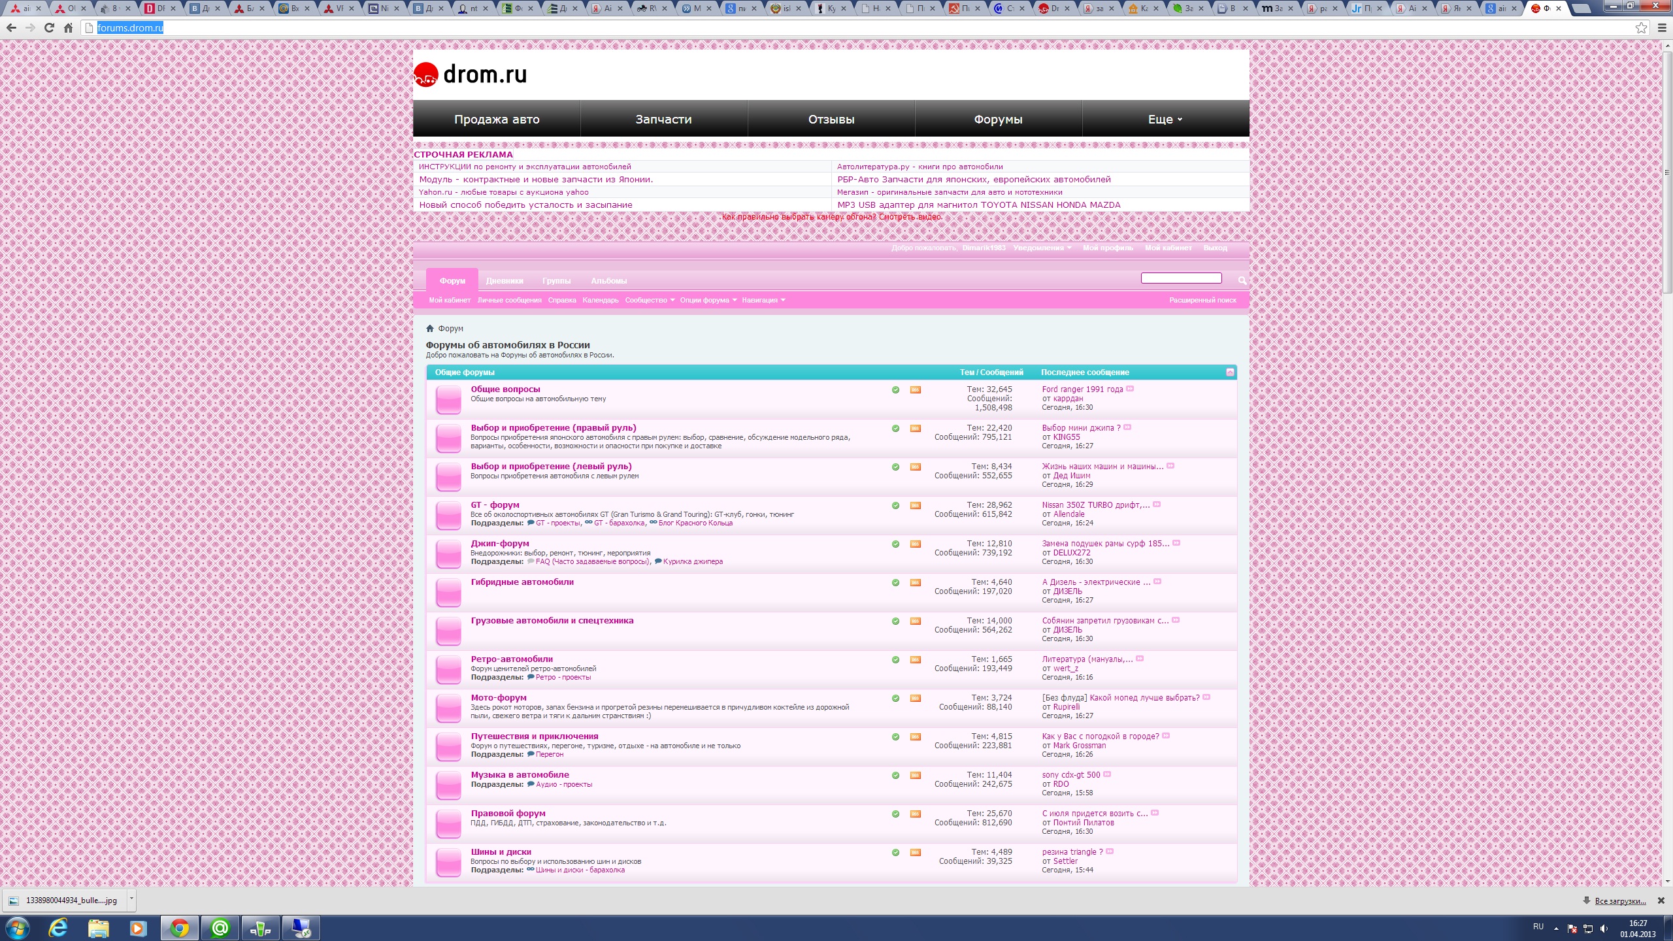Image resolution: width=1673 pixels, height=941 pixels.
Task: Click the forum search magnifier icon
Action: (x=1242, y=280)
